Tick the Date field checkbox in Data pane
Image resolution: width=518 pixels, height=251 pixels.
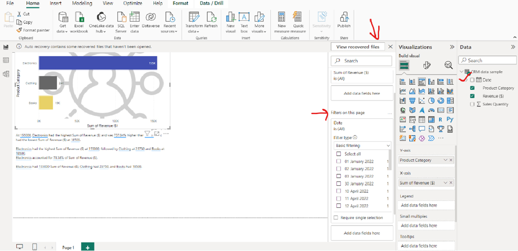pyautogui.click(x=472, y=80)
